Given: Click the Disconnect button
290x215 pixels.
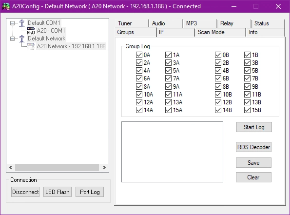Looking at the screenshot, I should pyautogui.click(x=25, y=192).
